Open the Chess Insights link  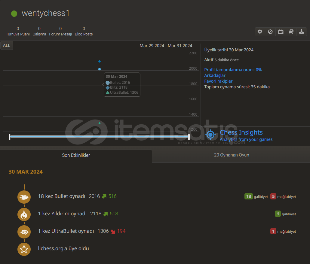click(241, 132)
